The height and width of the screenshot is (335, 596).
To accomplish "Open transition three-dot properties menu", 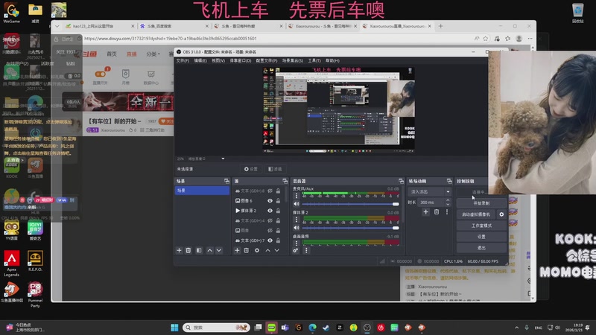I will click(447, 212).
